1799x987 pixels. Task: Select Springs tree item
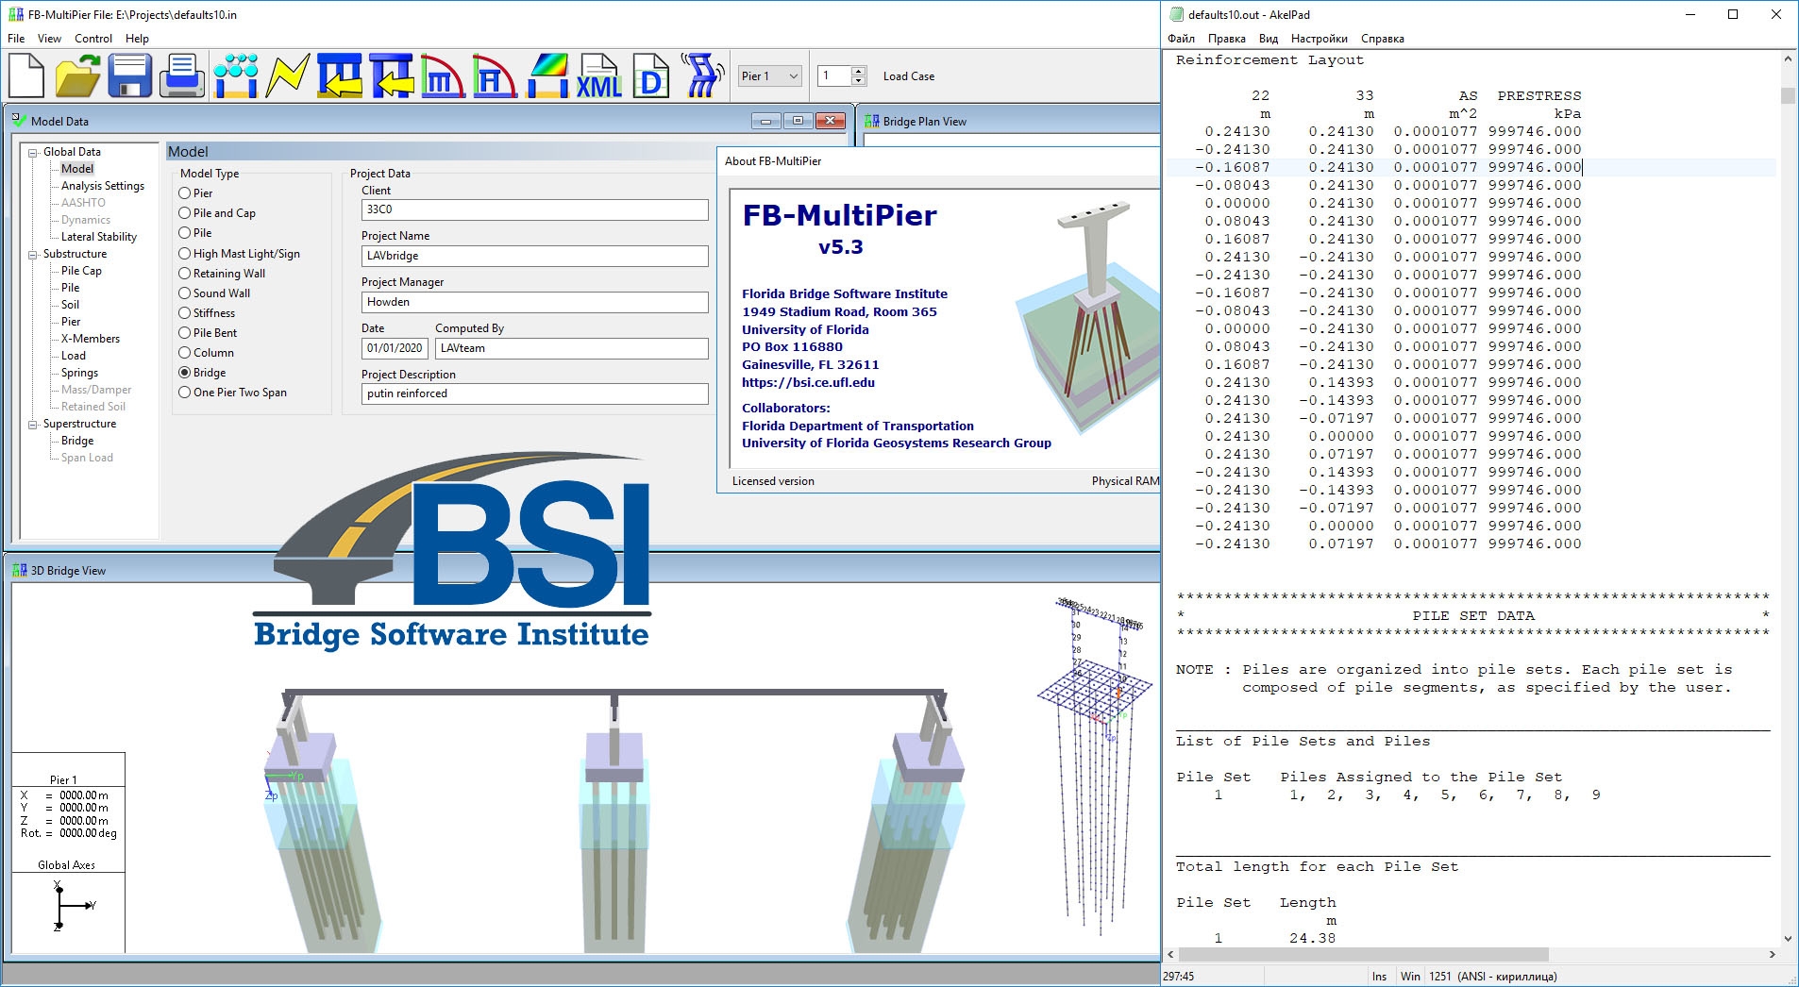click(x=79, y=373)
